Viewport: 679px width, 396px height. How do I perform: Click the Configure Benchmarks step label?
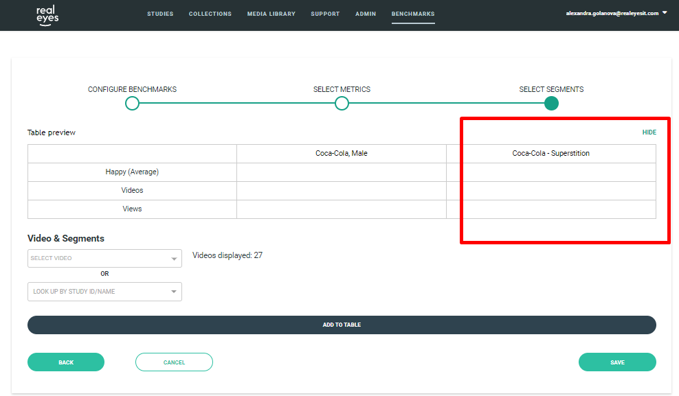click(x=132, y=89)
